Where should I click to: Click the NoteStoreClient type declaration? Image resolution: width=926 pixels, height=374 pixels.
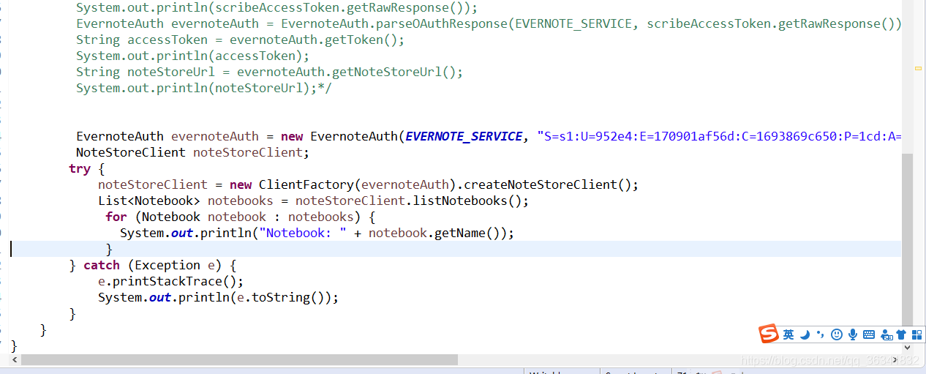pyautogui.click(x=131, y=152)
